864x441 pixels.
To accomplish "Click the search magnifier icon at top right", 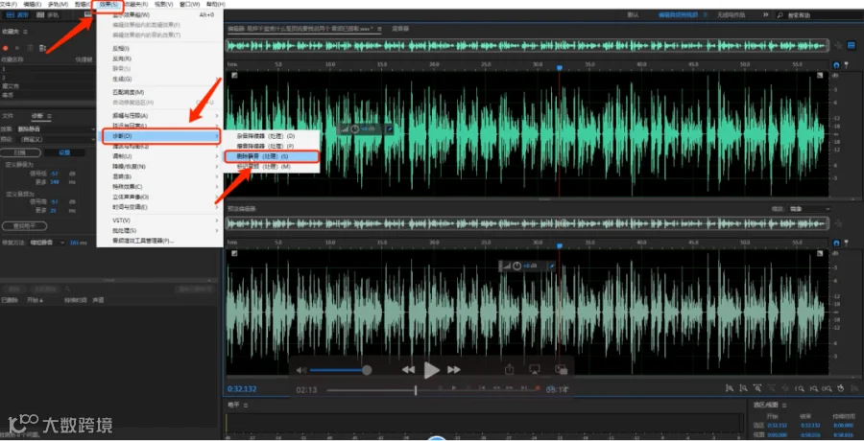I will [780, 15].
